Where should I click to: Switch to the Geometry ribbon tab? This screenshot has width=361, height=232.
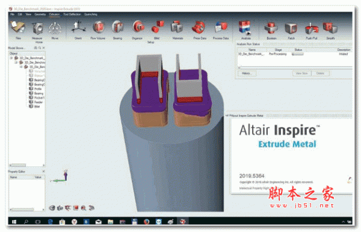[40, 14]
